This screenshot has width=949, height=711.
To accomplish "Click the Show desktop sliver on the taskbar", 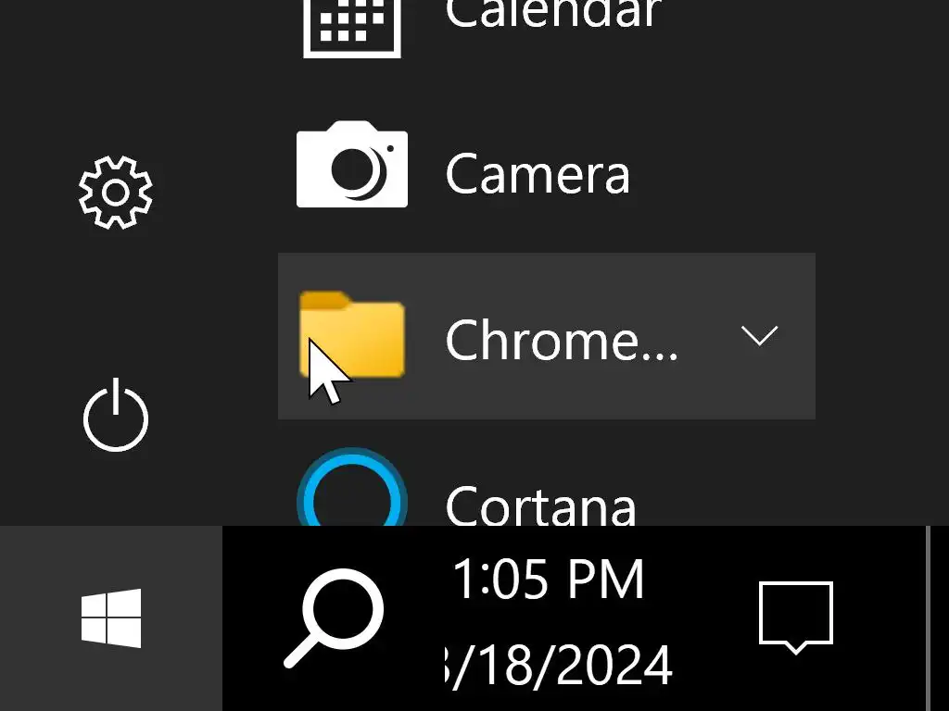I will (938, 617).
